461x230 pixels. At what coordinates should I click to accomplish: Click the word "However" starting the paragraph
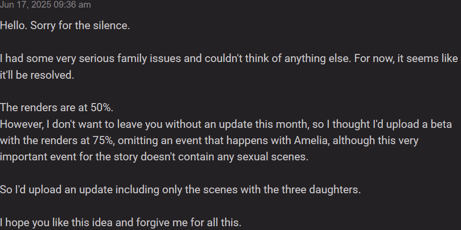click(21, 124)
